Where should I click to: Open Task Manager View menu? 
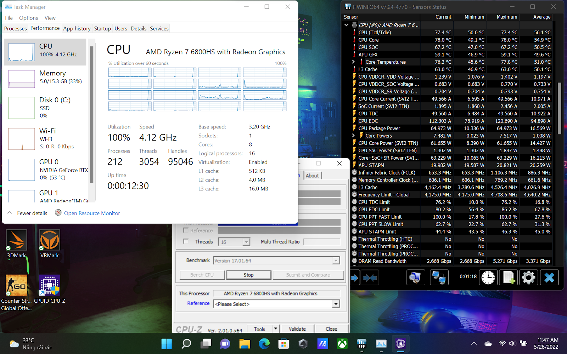tap(50, 18)
